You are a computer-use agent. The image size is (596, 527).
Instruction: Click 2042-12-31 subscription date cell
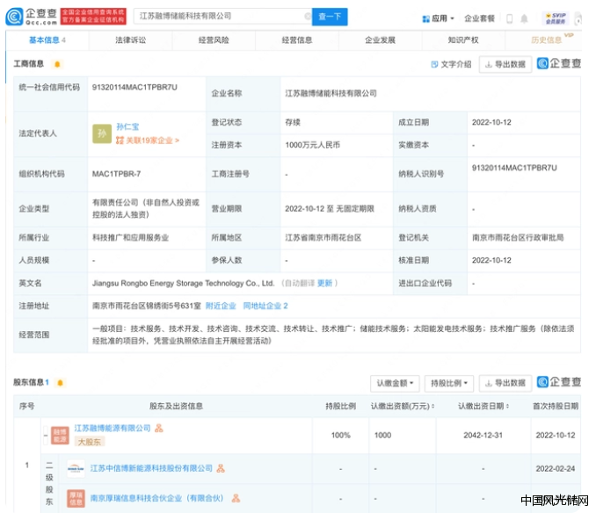pos(483,435)
